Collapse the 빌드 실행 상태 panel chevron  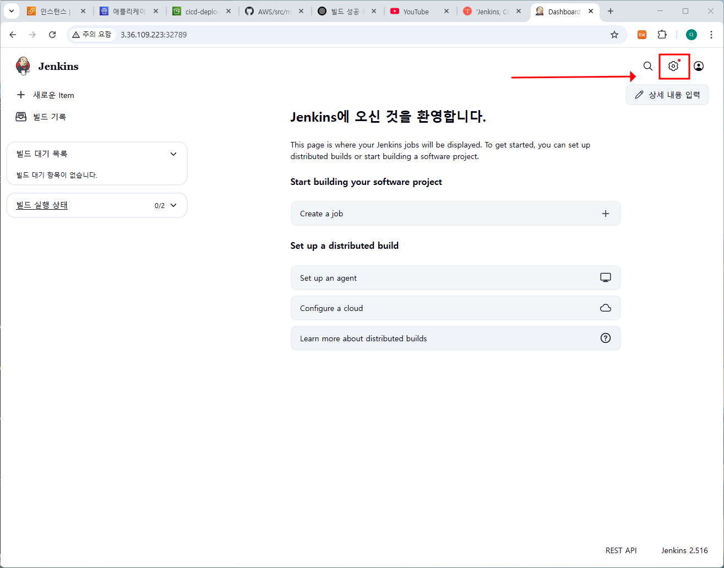coord(173,205)
